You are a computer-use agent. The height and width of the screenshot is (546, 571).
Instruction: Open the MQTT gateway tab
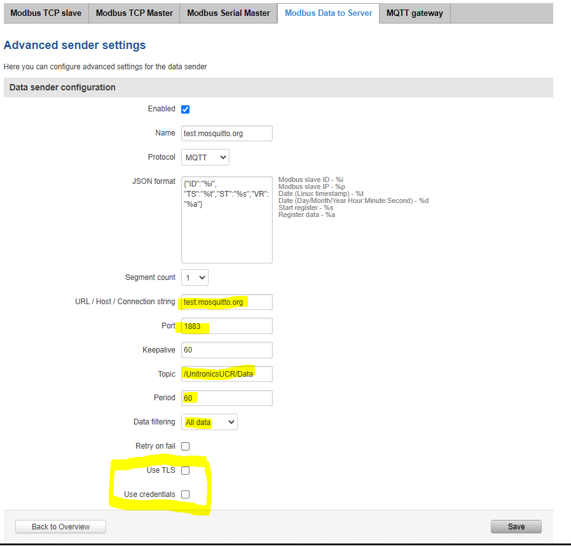[x=415, y=13]
